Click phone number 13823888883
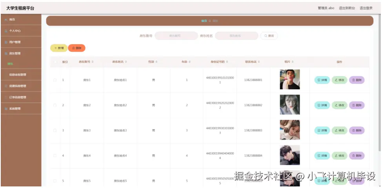This screenshot has height=188, width=382. click(253, 130)
